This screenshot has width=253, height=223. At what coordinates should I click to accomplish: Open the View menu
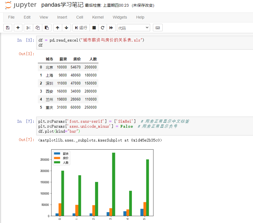pyautogui.click(x=44, y=17)
